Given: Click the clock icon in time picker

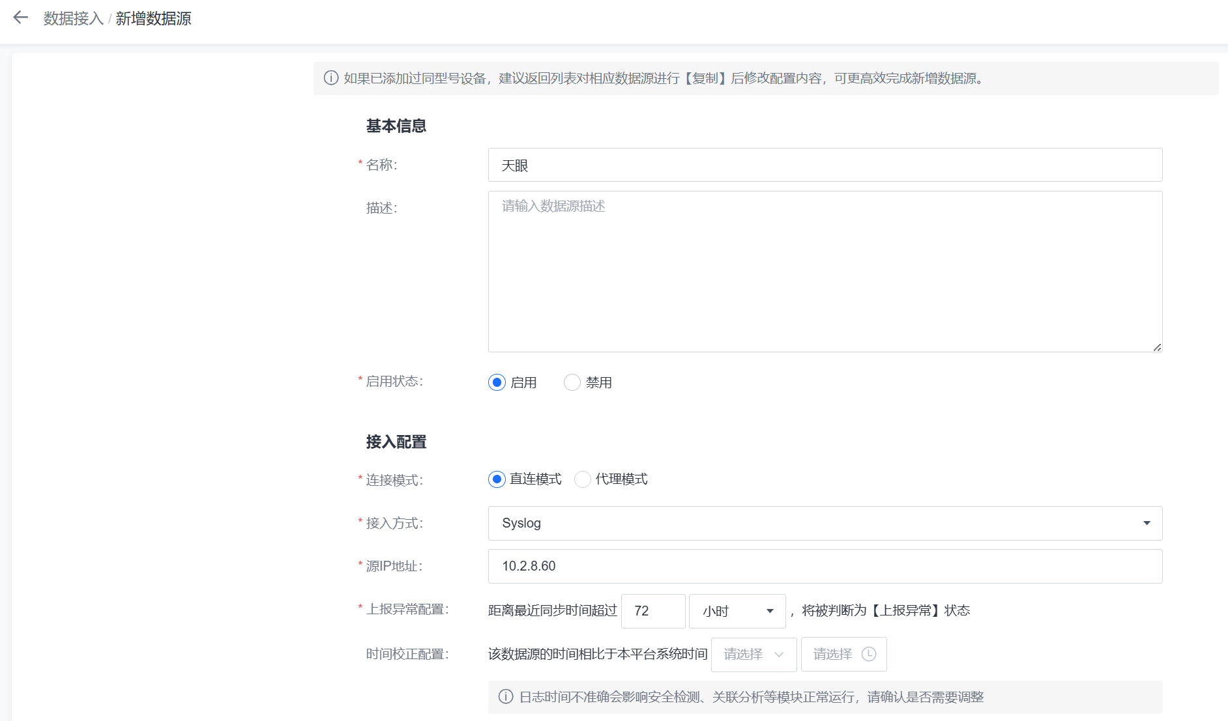Looking at the screenshot, I should pos(869,654).
